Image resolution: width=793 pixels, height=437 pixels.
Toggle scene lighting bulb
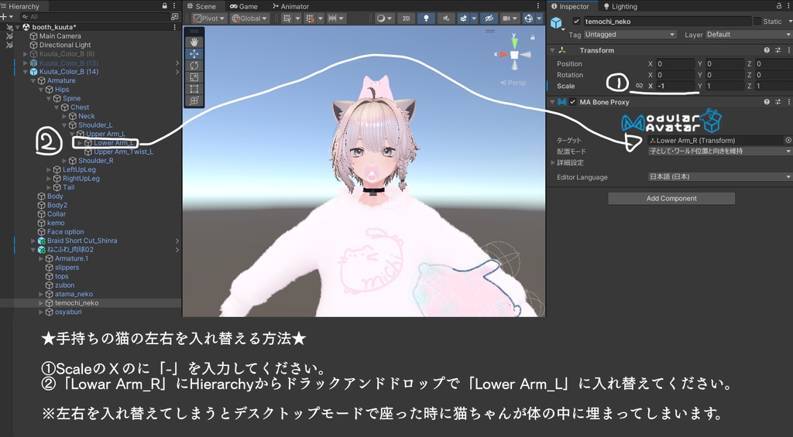tap(427, 19)
